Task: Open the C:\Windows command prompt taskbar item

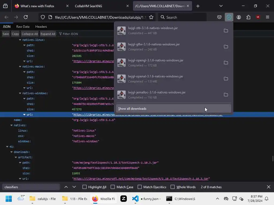Action: click(x=181, y=199)
